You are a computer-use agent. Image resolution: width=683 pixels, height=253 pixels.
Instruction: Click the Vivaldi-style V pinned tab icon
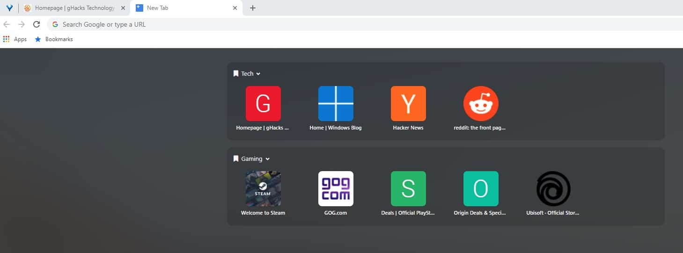(x=9, y=8)
